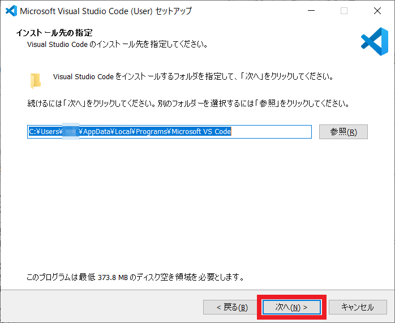Screen dimensions: 395x323
Task: Click the text beginning 続けるには「次へ」
Action: coord(188,103)
